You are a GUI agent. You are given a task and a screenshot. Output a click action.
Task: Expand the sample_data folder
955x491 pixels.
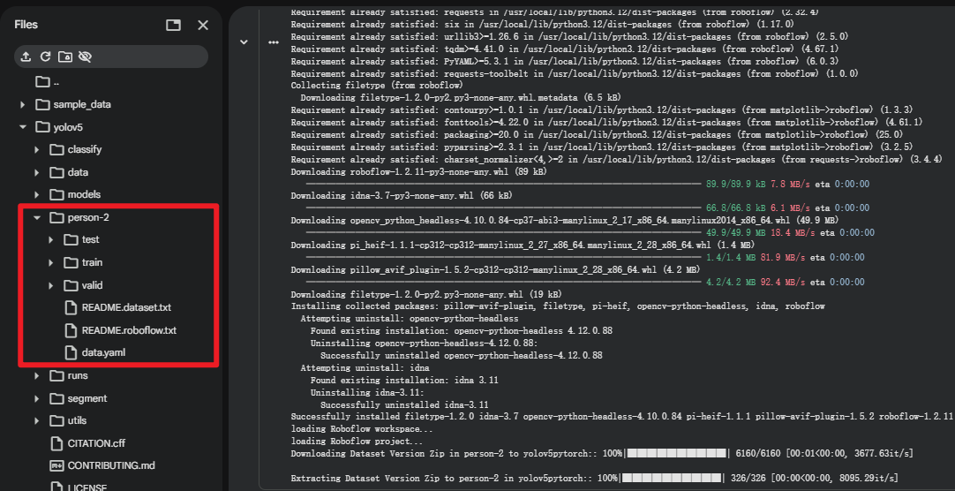coord(23,104)
